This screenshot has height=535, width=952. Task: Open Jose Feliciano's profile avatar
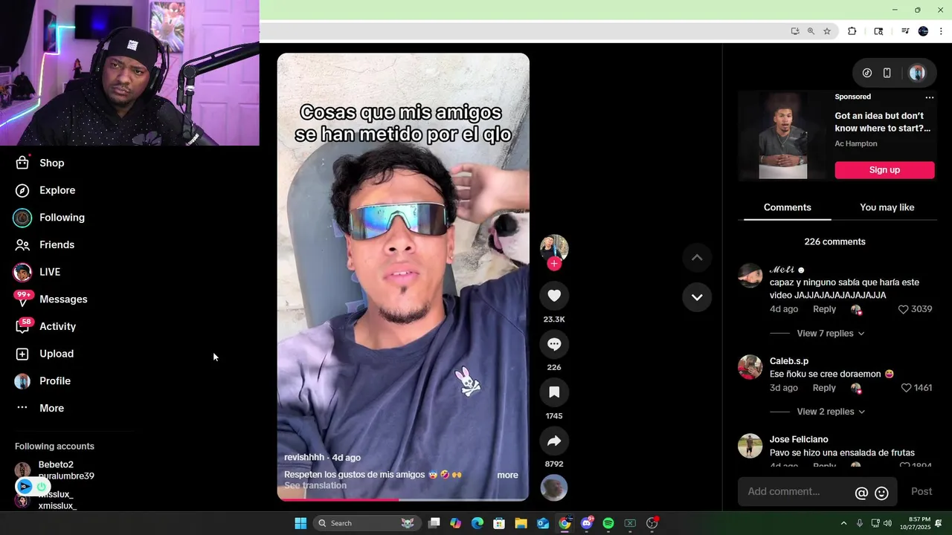coord(750,446)
